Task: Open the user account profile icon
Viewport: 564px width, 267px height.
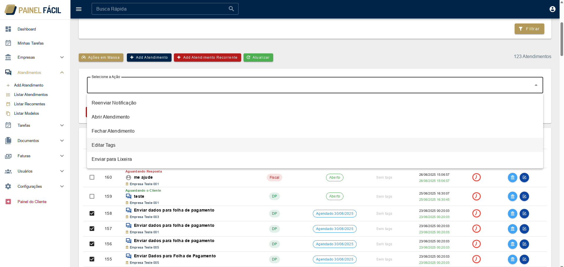Action: pyautogui.click(x=552, y=9)
